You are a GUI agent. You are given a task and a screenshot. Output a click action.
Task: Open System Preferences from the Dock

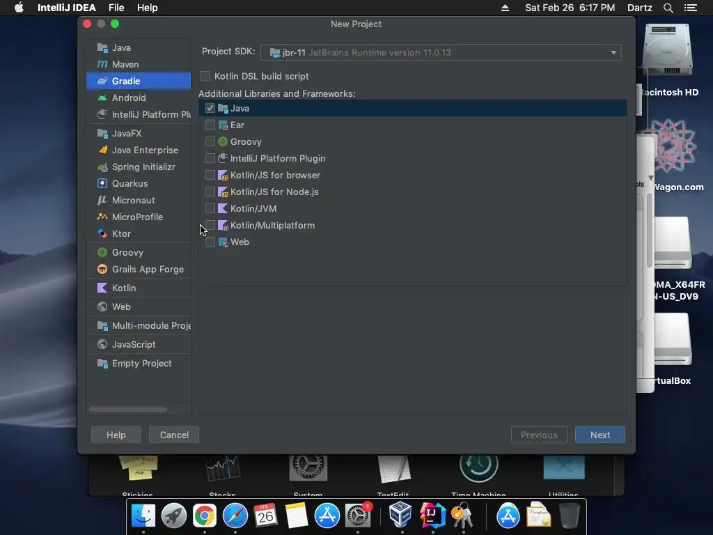click(358, 516)
